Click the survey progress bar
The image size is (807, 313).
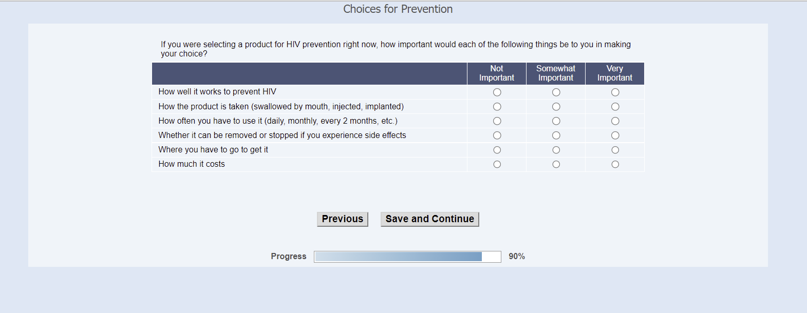(407, 257)
